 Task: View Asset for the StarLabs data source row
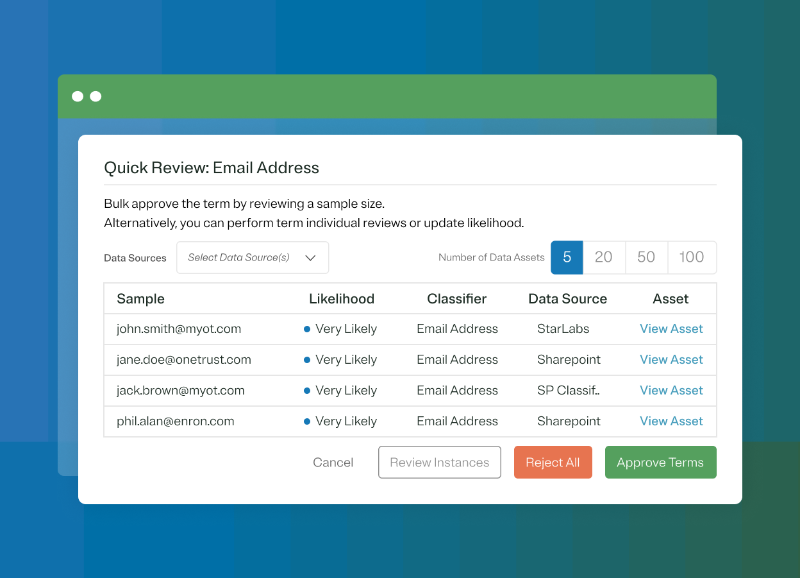tap(671, 328)
